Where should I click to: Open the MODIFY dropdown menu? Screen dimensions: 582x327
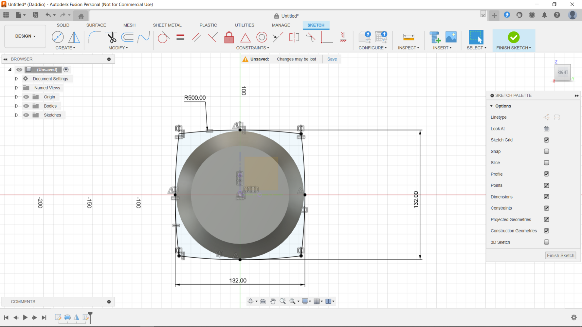[x=118, y=48]
